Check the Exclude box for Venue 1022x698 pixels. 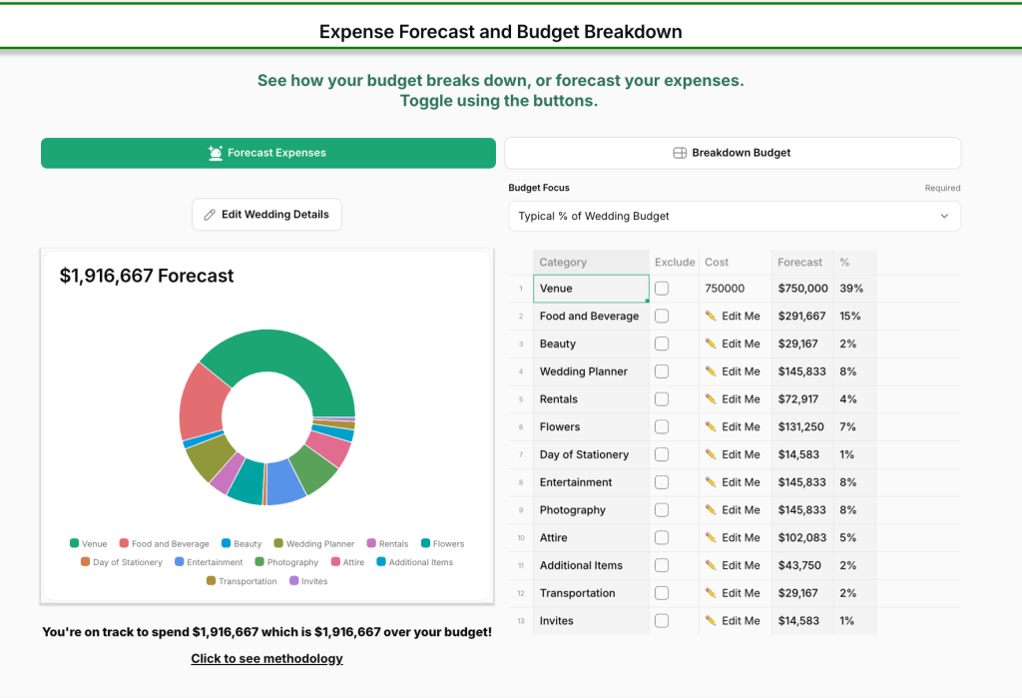click(662, 289)
